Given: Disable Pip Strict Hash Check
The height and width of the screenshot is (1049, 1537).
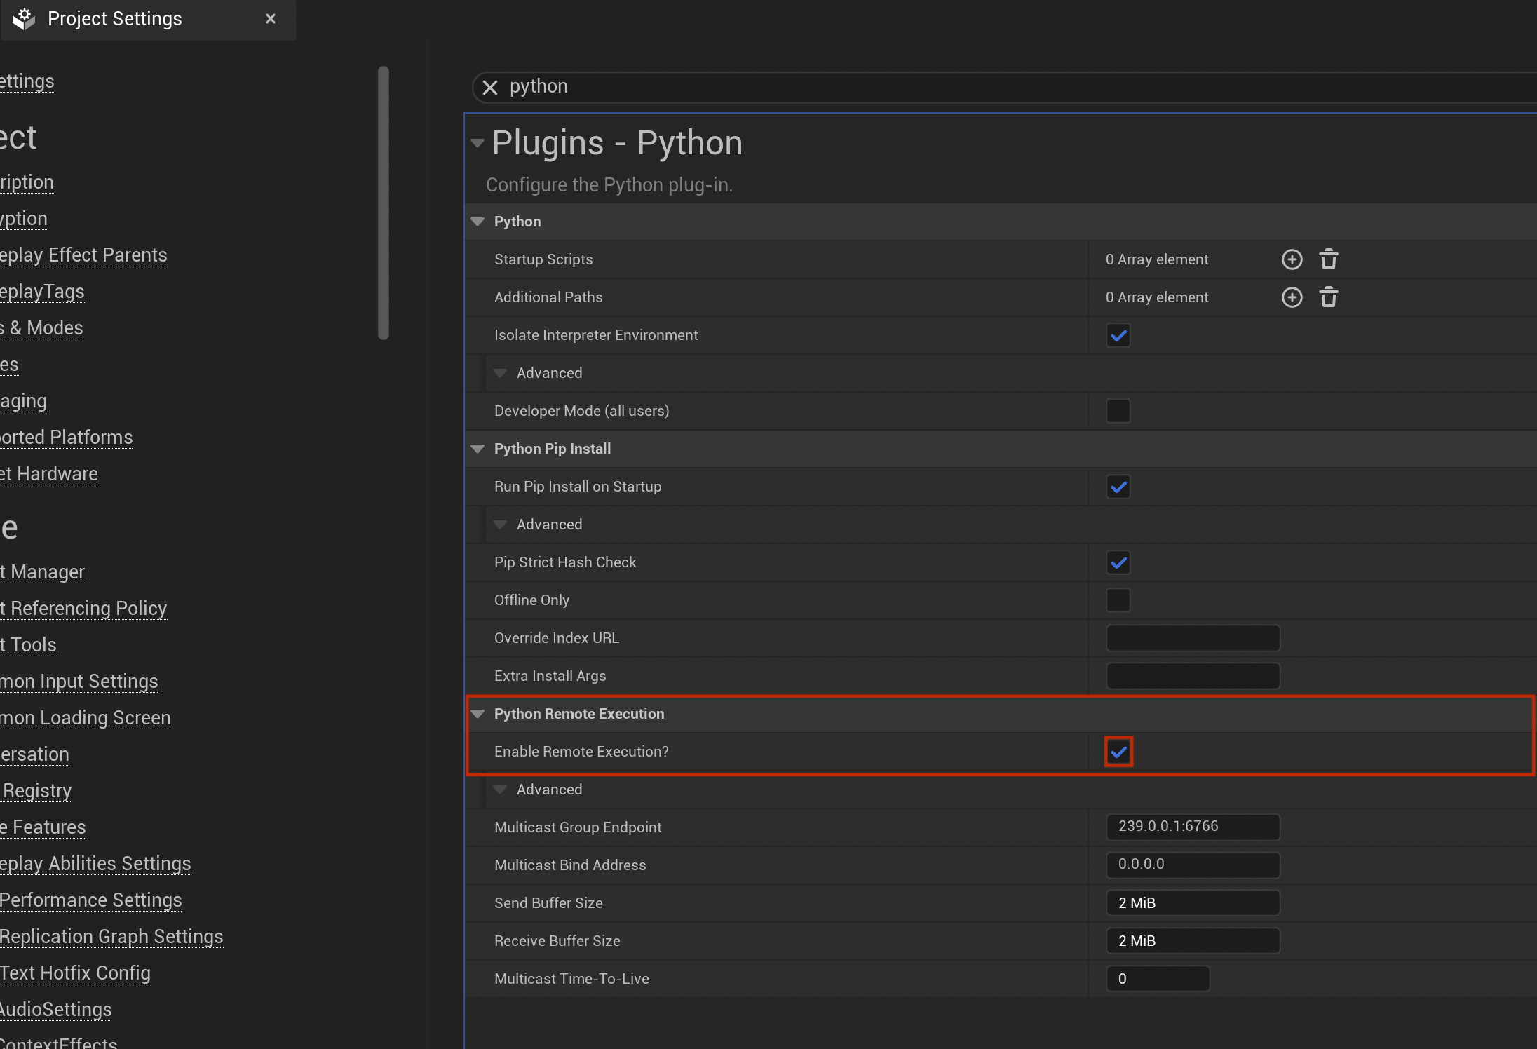Looking at the screenshot, I should tap(1118, 562).
